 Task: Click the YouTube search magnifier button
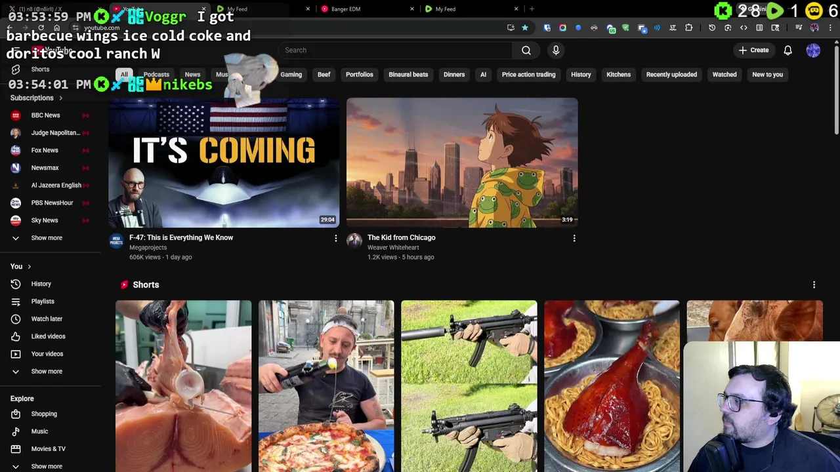[x=526, y=50]
